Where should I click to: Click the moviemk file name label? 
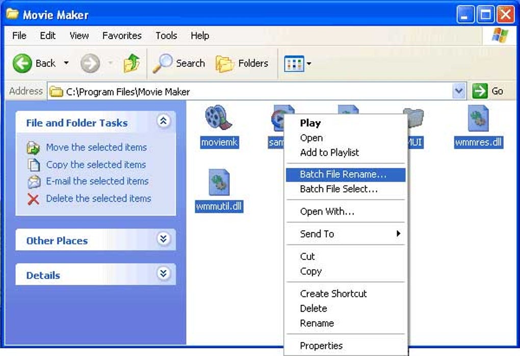(x=219, y=143)
